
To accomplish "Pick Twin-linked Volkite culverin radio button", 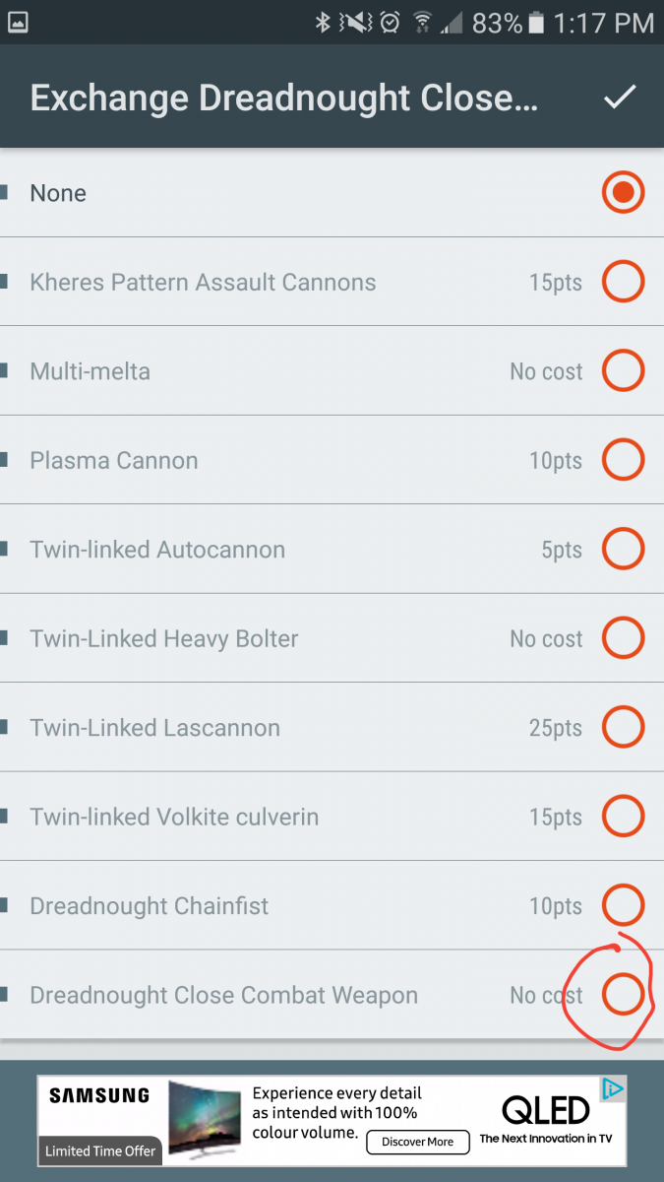I will [623, 817].
